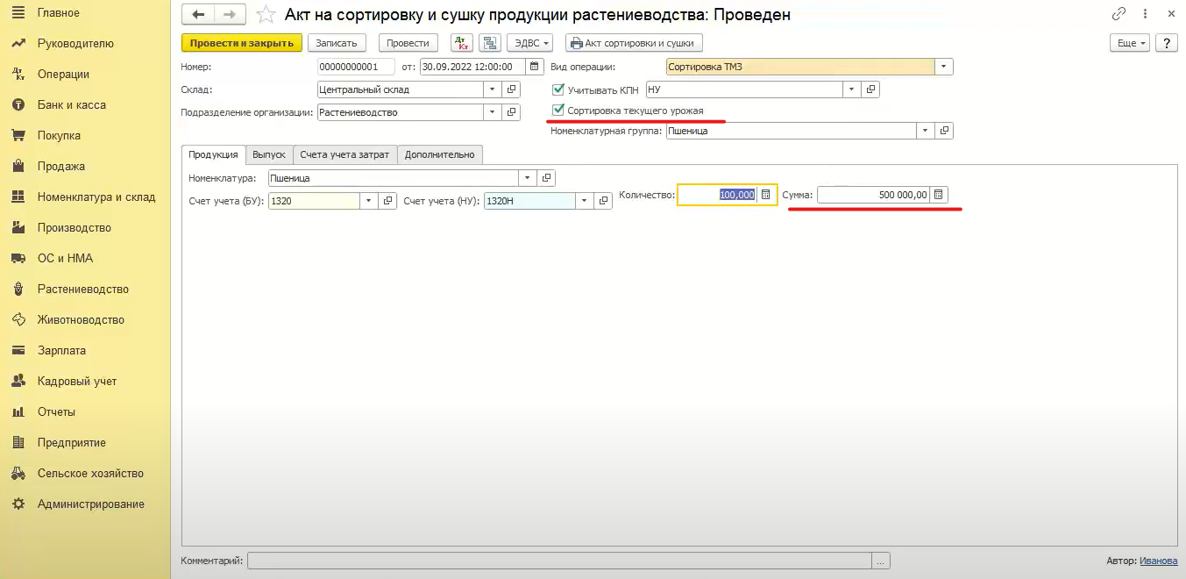The width and height of the screenshot is (1186, 579).
Task: Click into the Комментарий input field
Action: [x=559, y=561]
